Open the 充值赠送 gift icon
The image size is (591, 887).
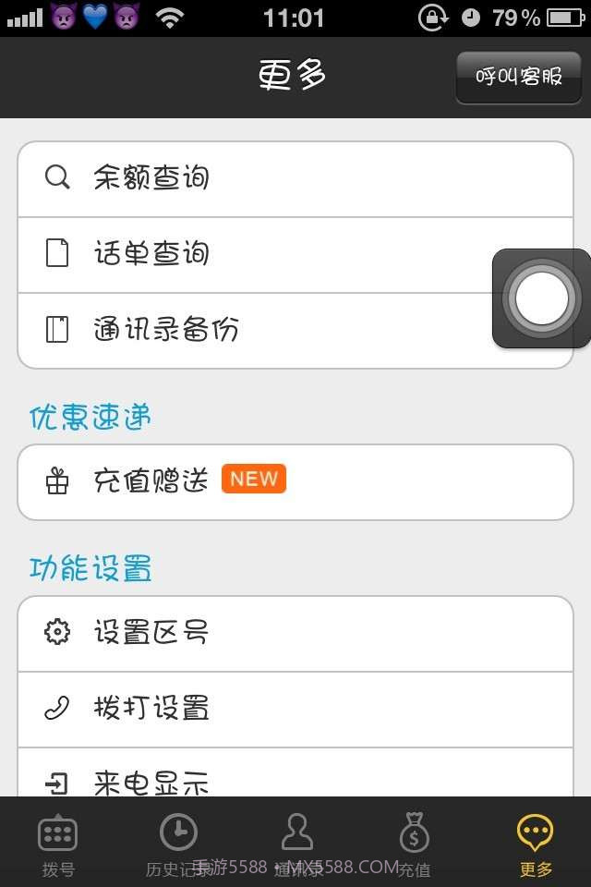tap(56, 481)
